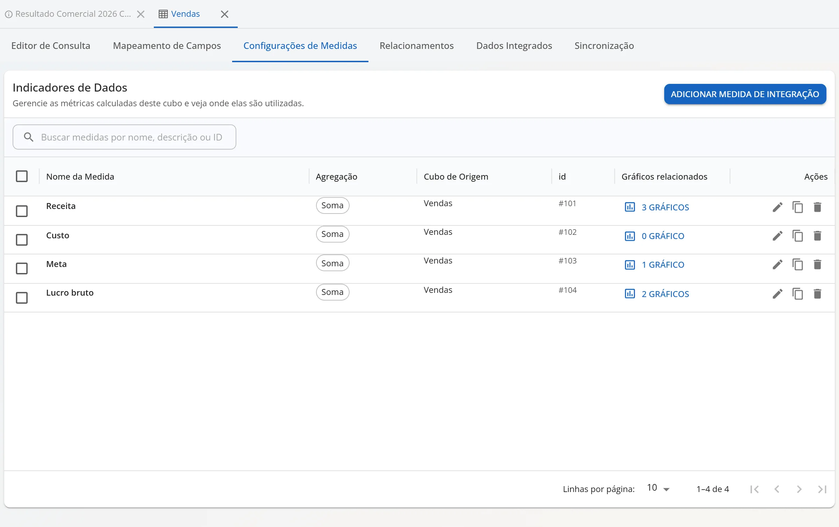
Task: Go to the next page arrow
Action: point(799,489)
